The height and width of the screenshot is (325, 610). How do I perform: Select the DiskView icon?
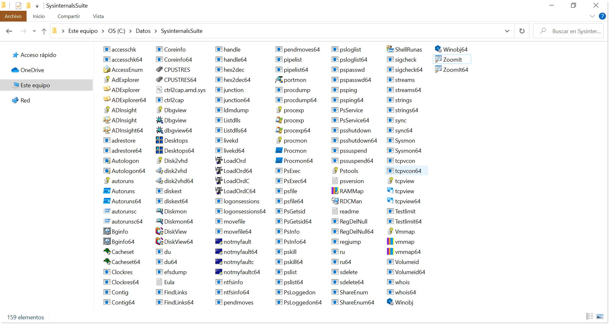[159, 231]
